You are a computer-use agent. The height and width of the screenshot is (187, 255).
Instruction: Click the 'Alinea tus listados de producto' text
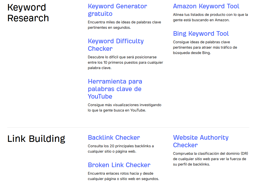point(210,17)
